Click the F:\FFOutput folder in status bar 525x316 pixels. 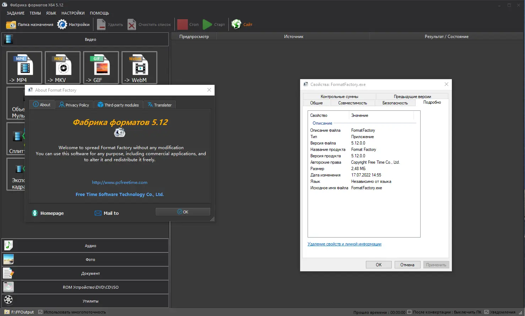[20, 312]
